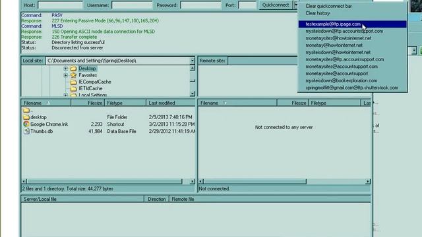Click the 'Disconnected from server' status line

[77, 48]
